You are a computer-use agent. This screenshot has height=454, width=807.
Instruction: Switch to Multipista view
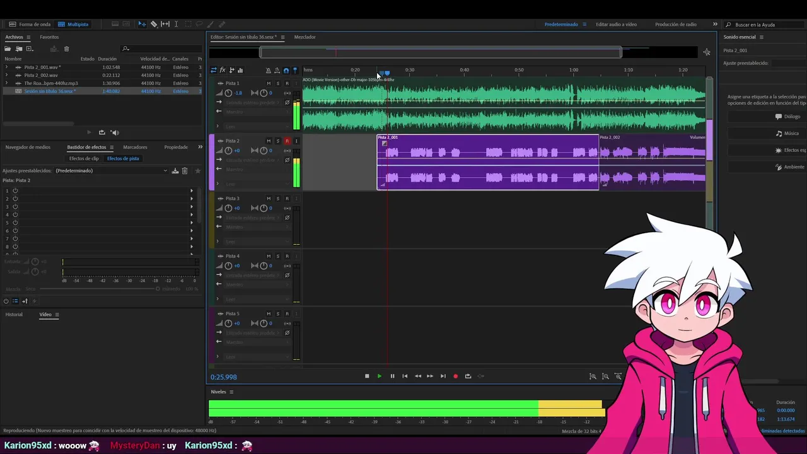point(73,24)
